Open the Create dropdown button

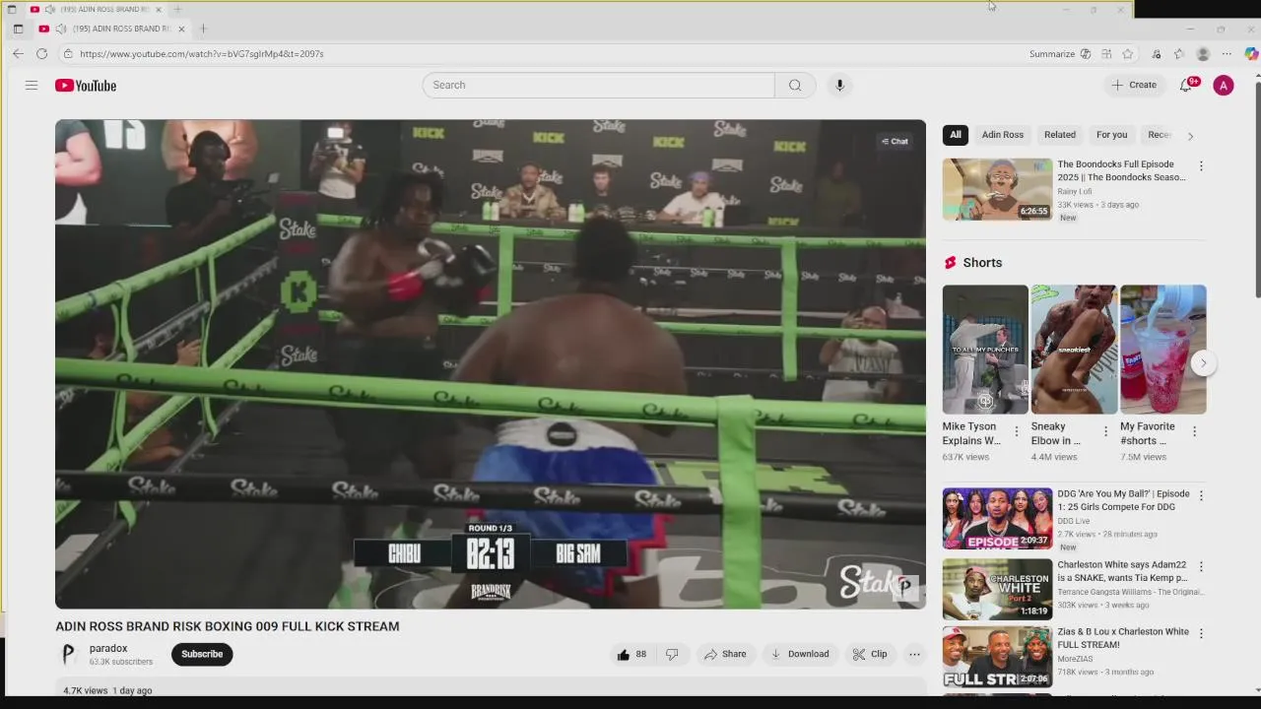[x=1134, y=85]
